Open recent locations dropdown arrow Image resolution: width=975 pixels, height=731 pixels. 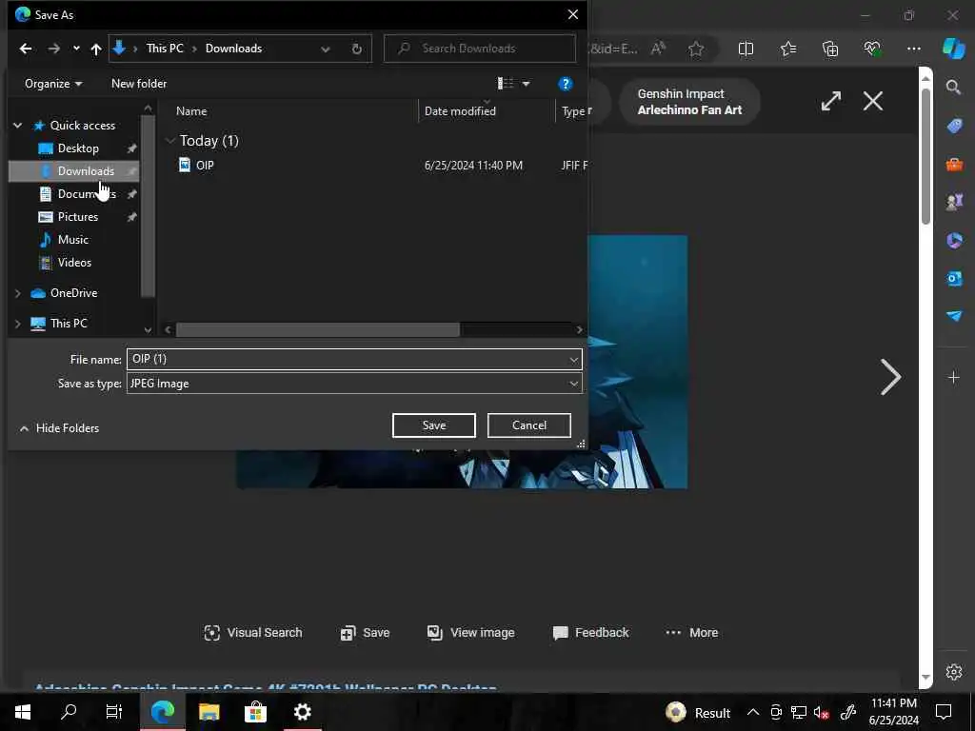pyautogui.click(x=76, y=49)
